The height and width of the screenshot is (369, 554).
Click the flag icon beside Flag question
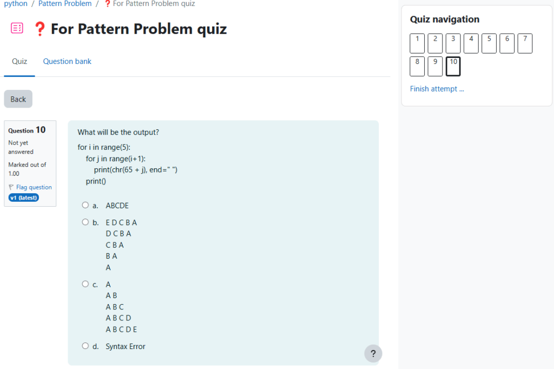[11, 187]
